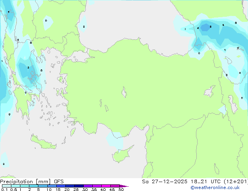Click the island of Cyprus on the map
The image size is (248, 191).
click(x=122, y=155)
